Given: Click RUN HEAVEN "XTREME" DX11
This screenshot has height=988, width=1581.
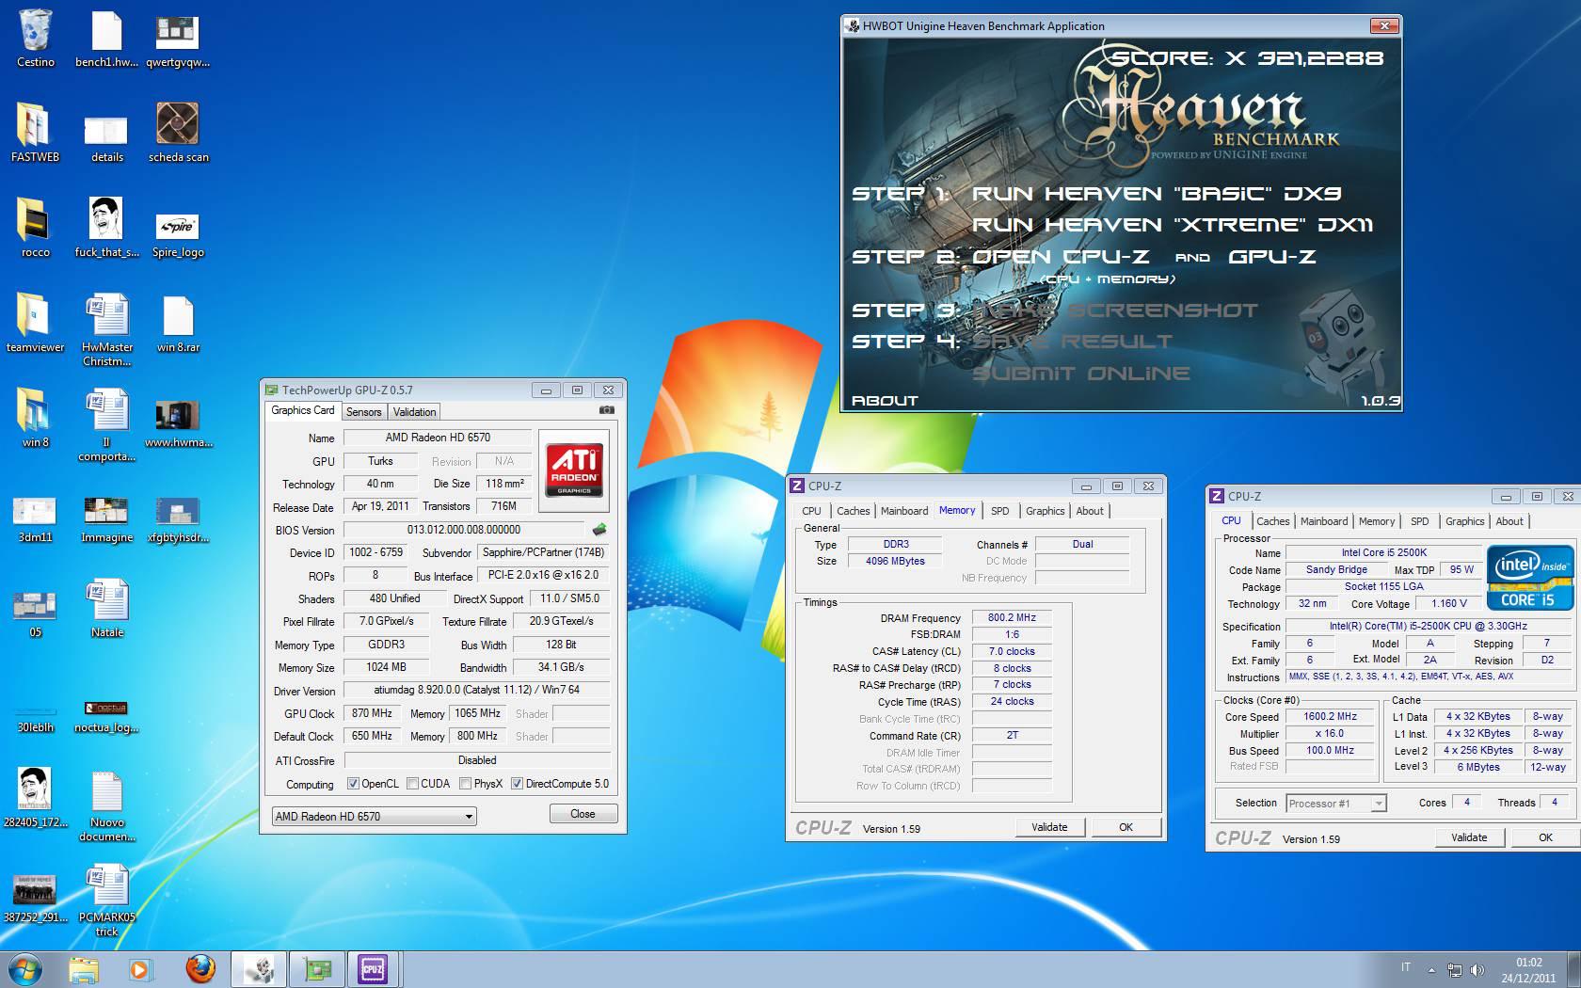Looking at the screenshot, I should tap(1173, 225).
